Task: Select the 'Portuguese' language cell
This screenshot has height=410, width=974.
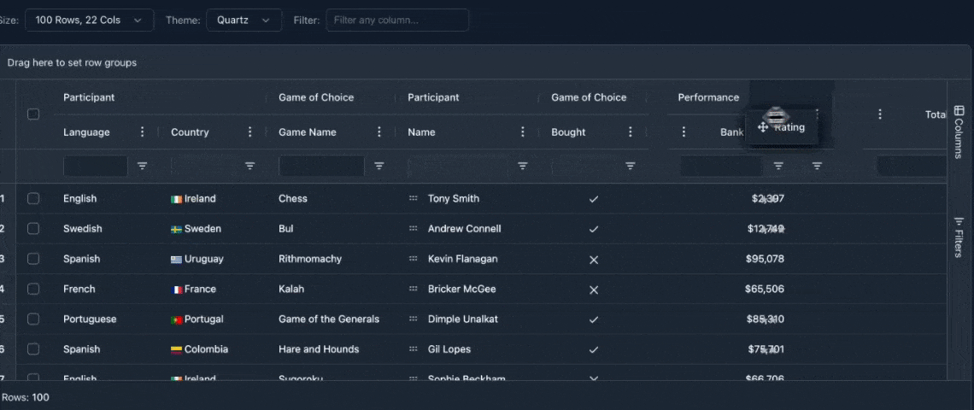Action: coord(90,319)
